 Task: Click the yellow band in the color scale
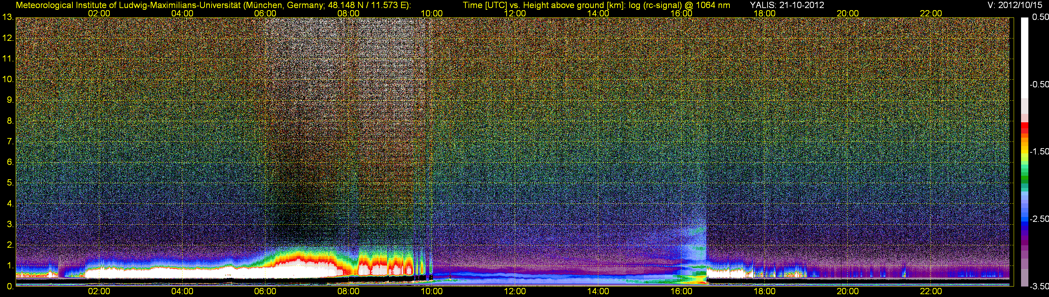1024,151
